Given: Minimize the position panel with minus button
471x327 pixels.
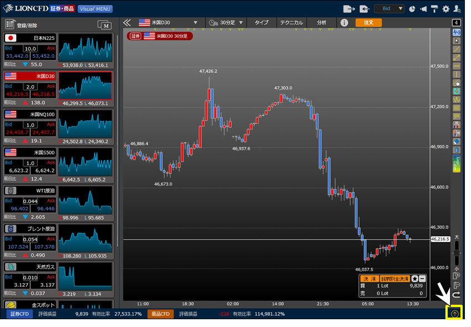Looking at the screenshot, I should [x=423, y=278].
